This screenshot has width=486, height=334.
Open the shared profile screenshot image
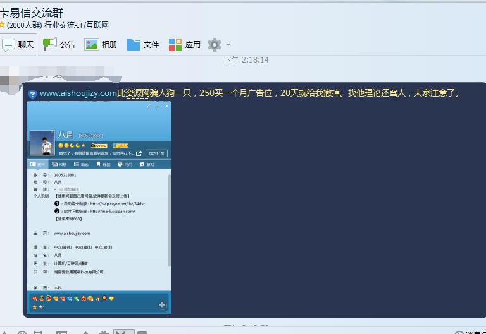coord(99,208)
